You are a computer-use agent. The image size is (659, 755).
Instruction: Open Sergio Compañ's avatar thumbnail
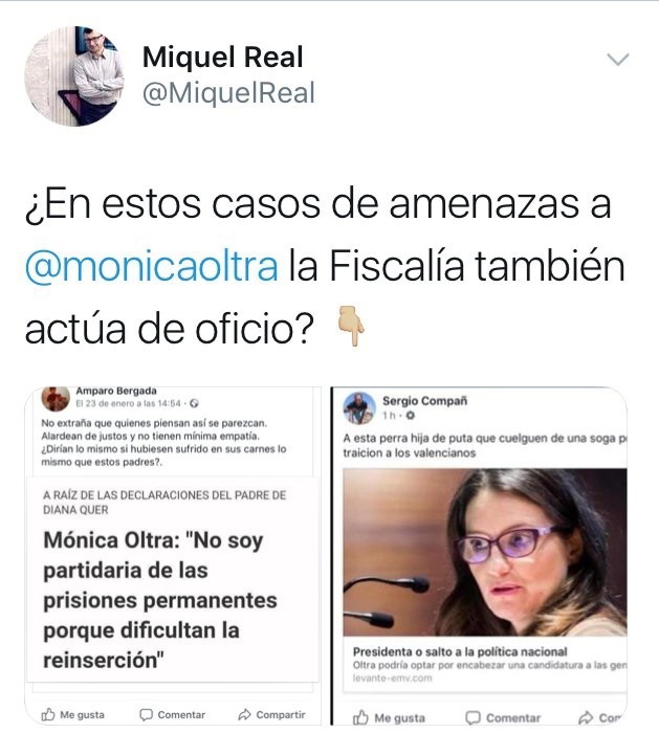(x=359, y=409)
